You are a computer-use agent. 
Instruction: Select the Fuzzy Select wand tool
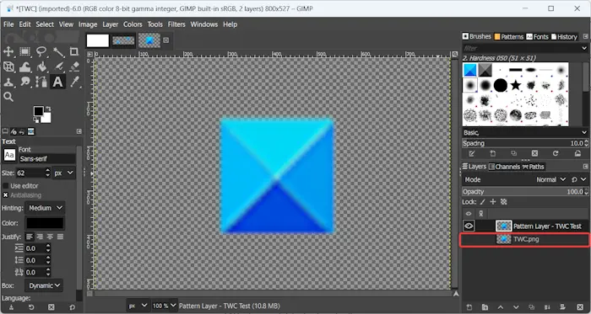pyautogui.click(x=58, y=51)
